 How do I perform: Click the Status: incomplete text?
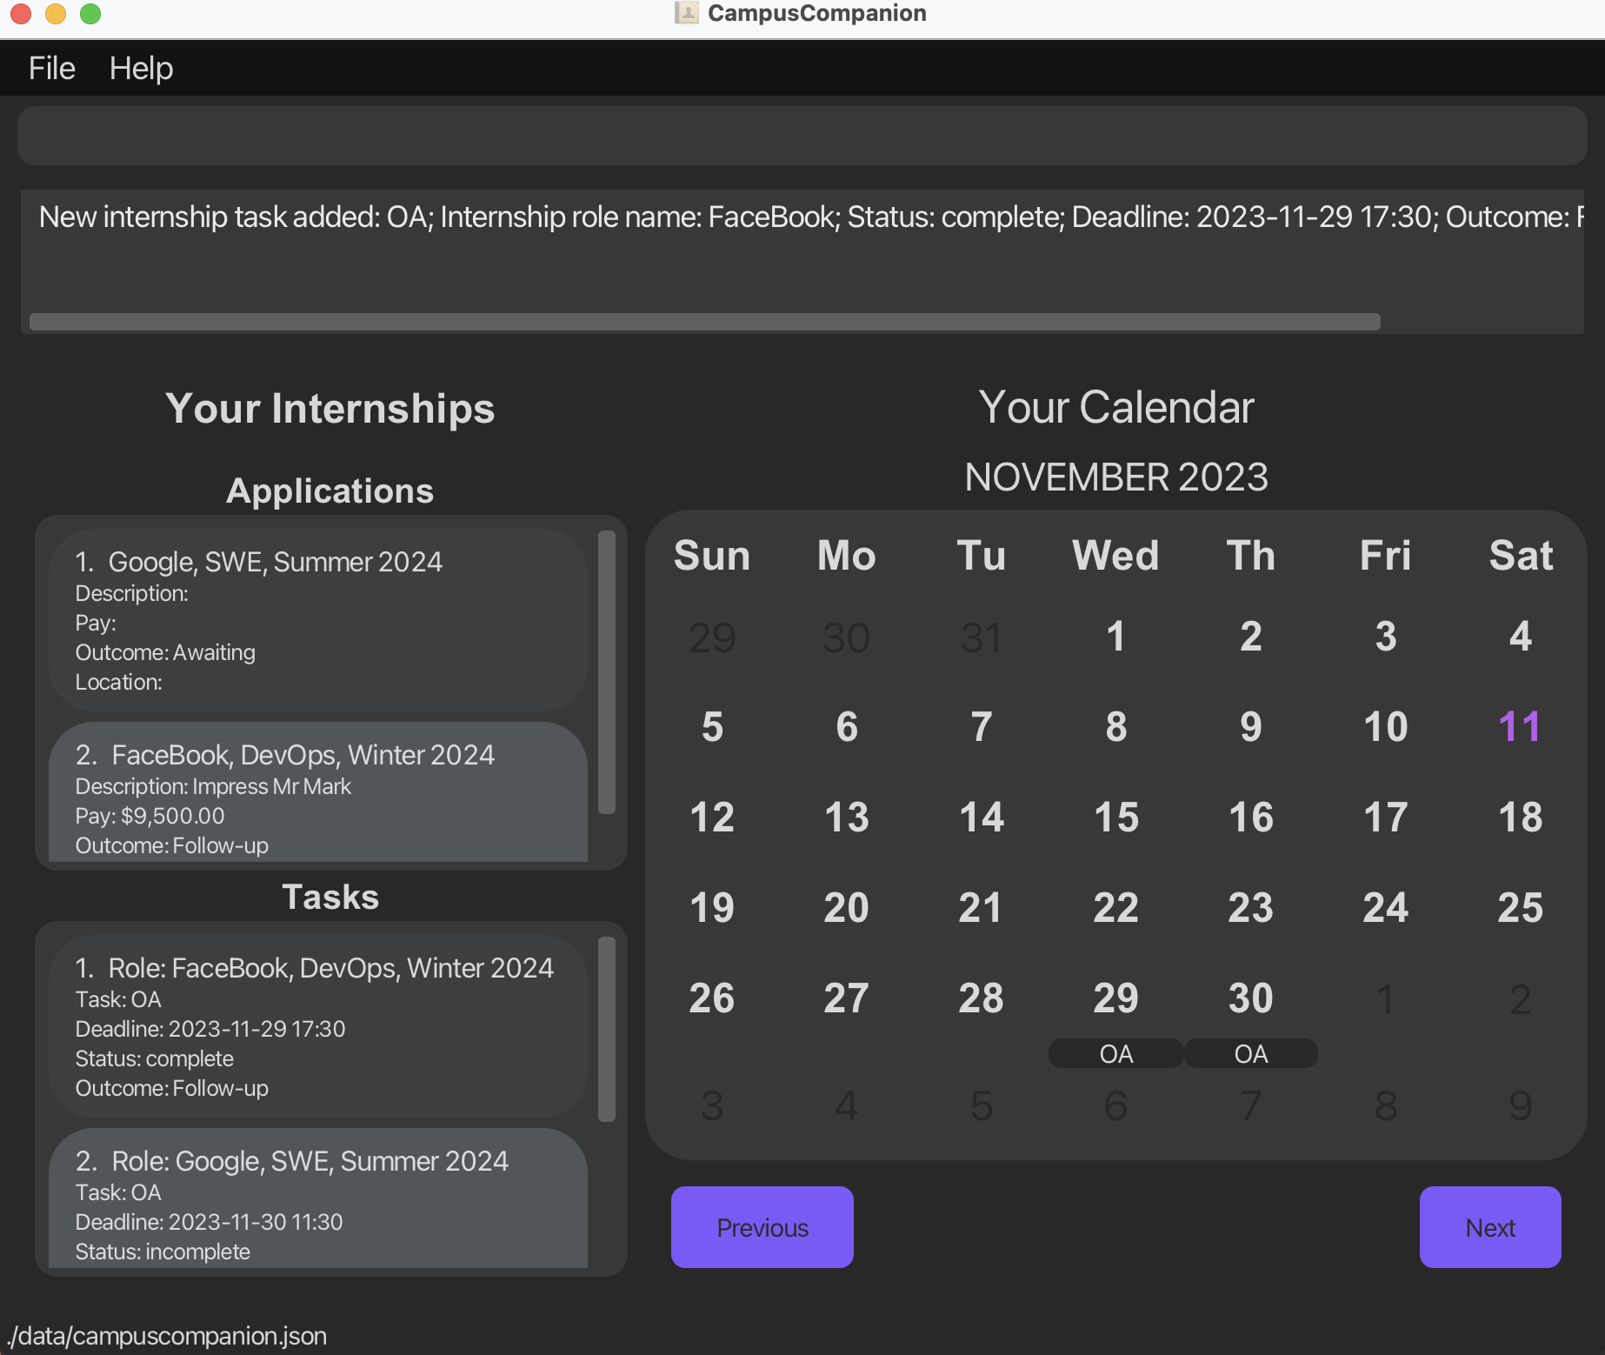(163, 1252)
